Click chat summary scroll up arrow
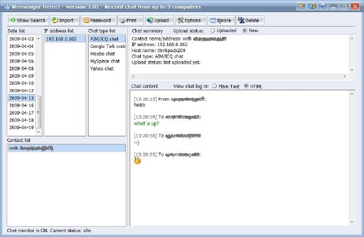Screen dimensions: 364x237 (352, 39)
